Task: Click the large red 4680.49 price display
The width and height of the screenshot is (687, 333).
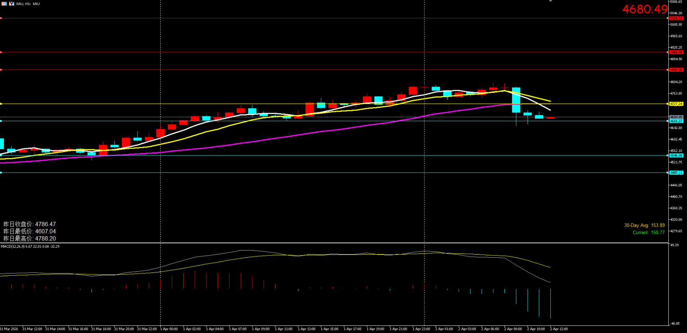Action: click(645, 9)
